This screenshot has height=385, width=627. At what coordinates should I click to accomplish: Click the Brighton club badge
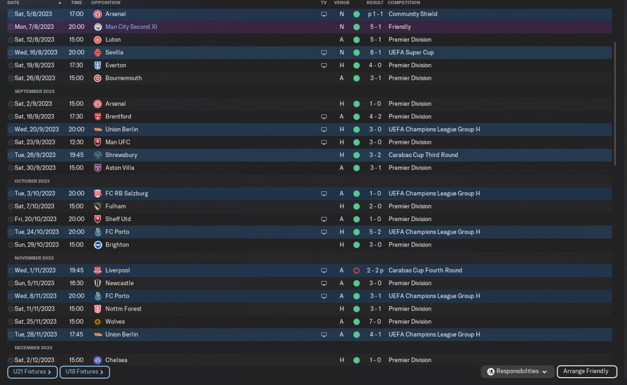point(97,245)
